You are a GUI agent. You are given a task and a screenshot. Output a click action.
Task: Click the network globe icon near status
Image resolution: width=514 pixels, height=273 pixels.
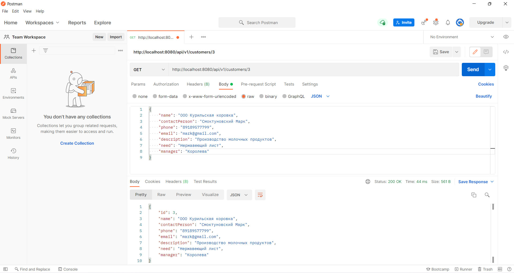[x=368, y=182]
